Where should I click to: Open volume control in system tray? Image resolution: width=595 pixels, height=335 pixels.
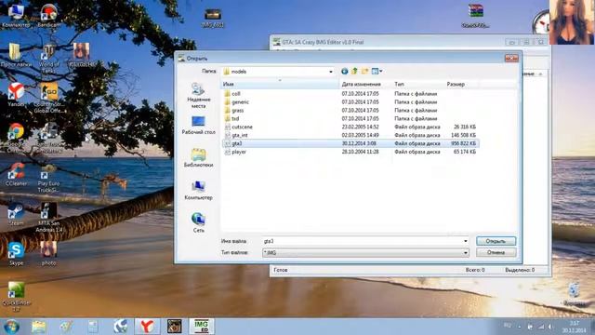[x=549, y=327]
